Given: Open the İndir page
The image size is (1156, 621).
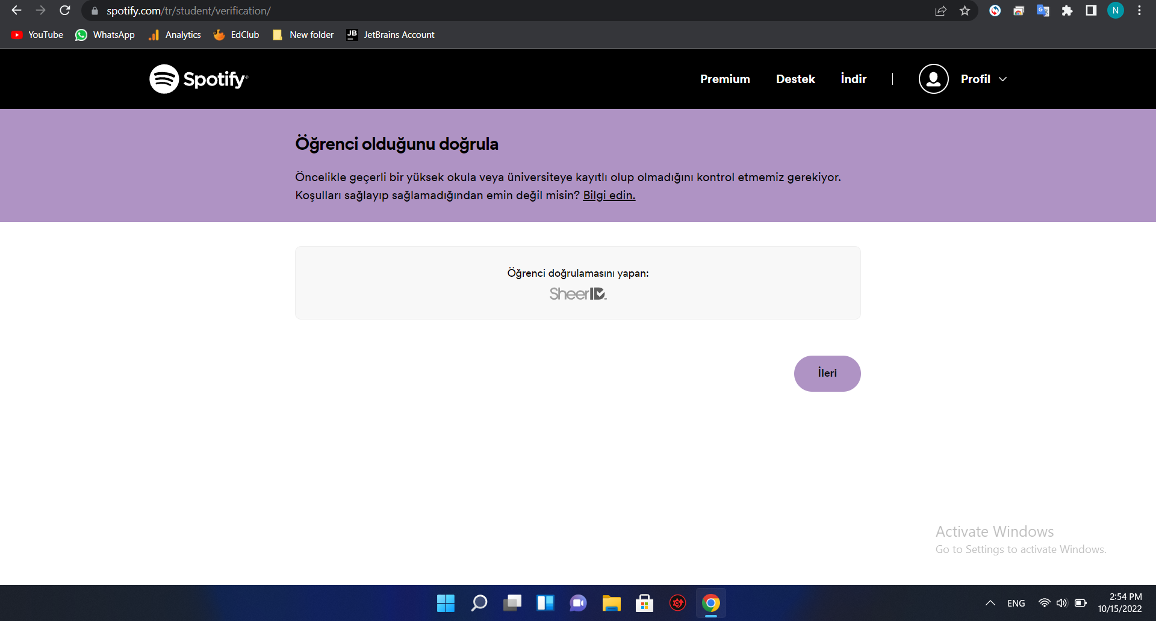Looking at the screenshot, I should tap(853, 79).
